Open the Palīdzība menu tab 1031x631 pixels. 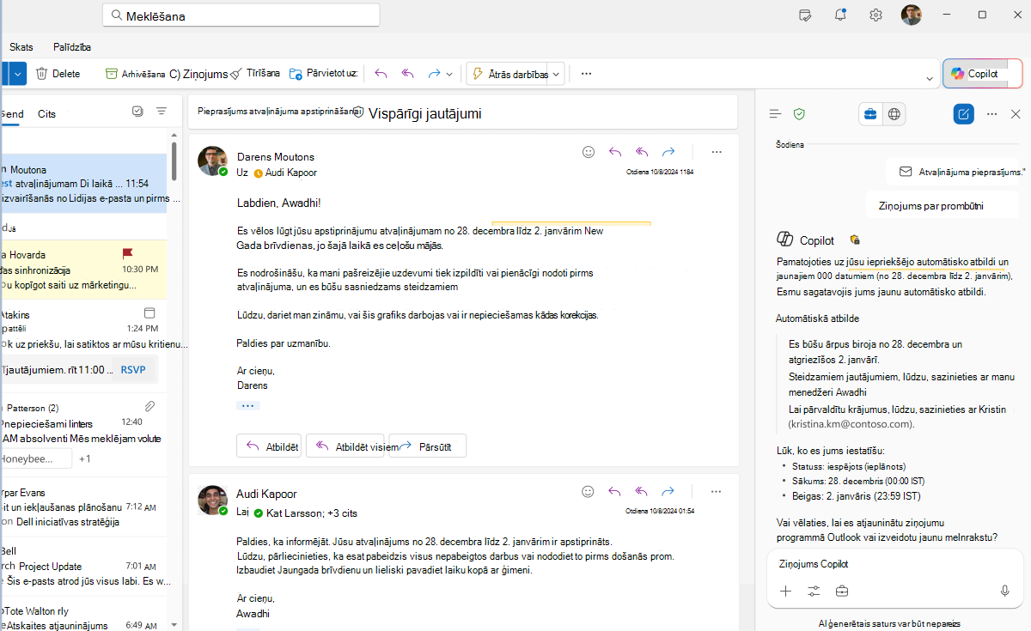pos(72,47)
